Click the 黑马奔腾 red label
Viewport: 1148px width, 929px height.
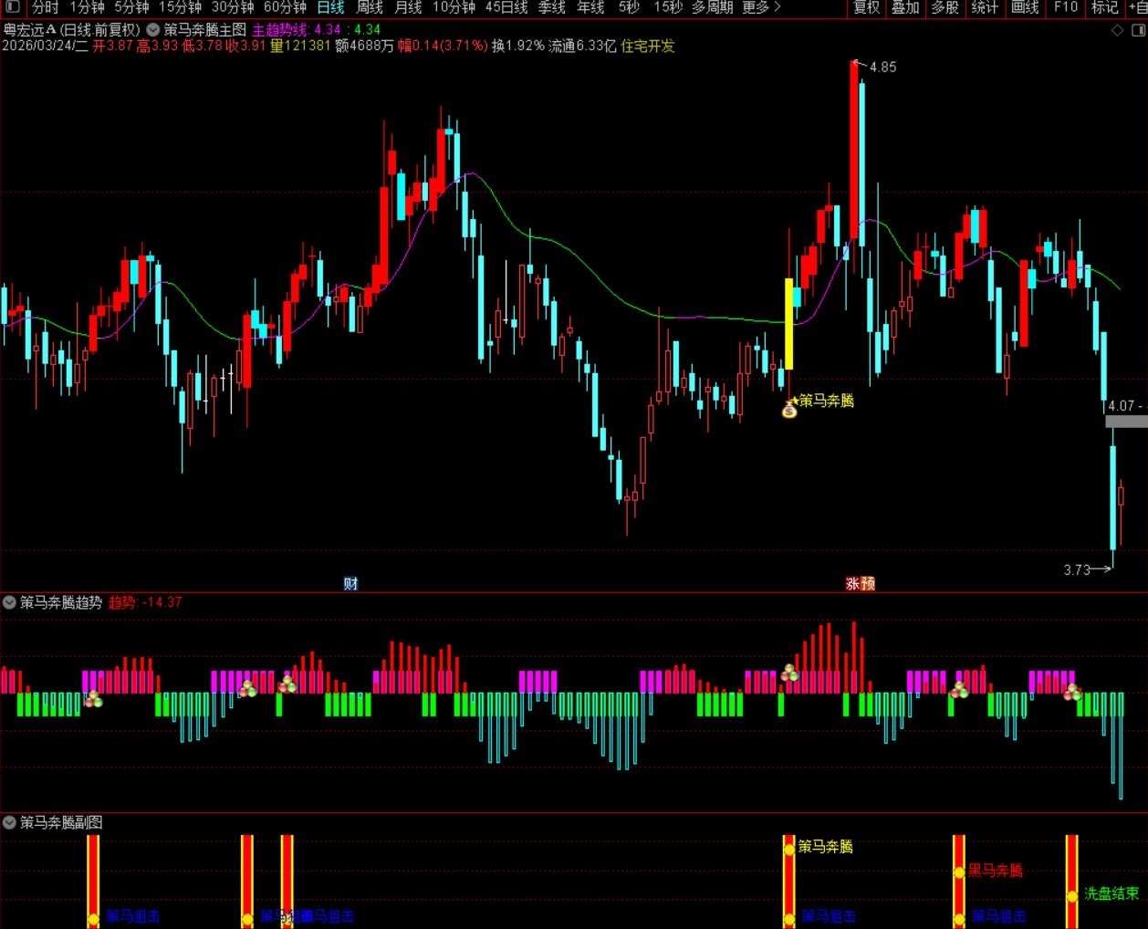point(996,871)
